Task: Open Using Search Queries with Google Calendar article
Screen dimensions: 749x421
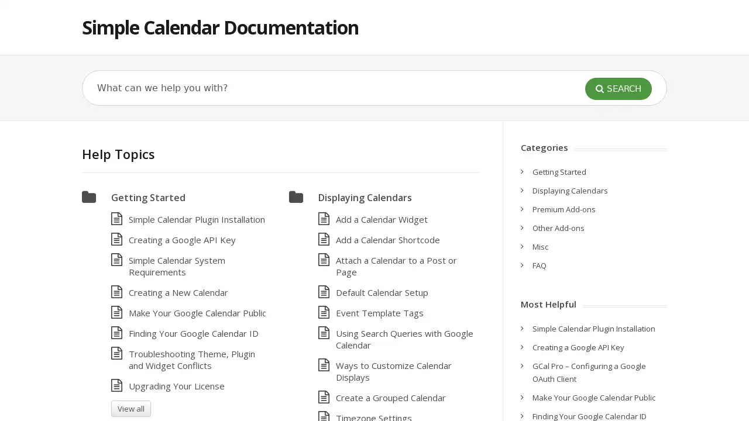Action: (x=404, y=339)
